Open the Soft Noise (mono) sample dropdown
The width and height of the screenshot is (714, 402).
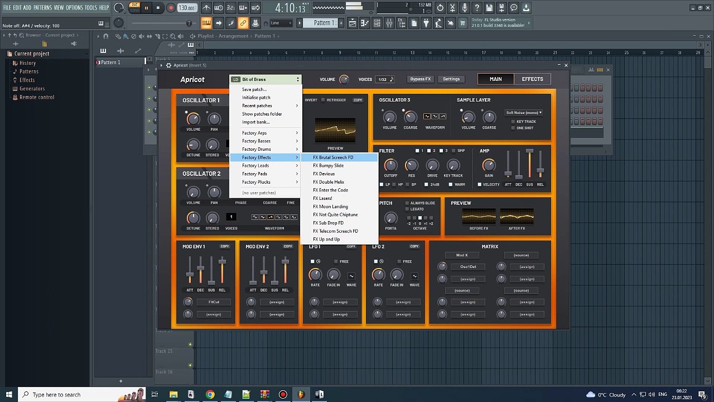tap(523, 113)
